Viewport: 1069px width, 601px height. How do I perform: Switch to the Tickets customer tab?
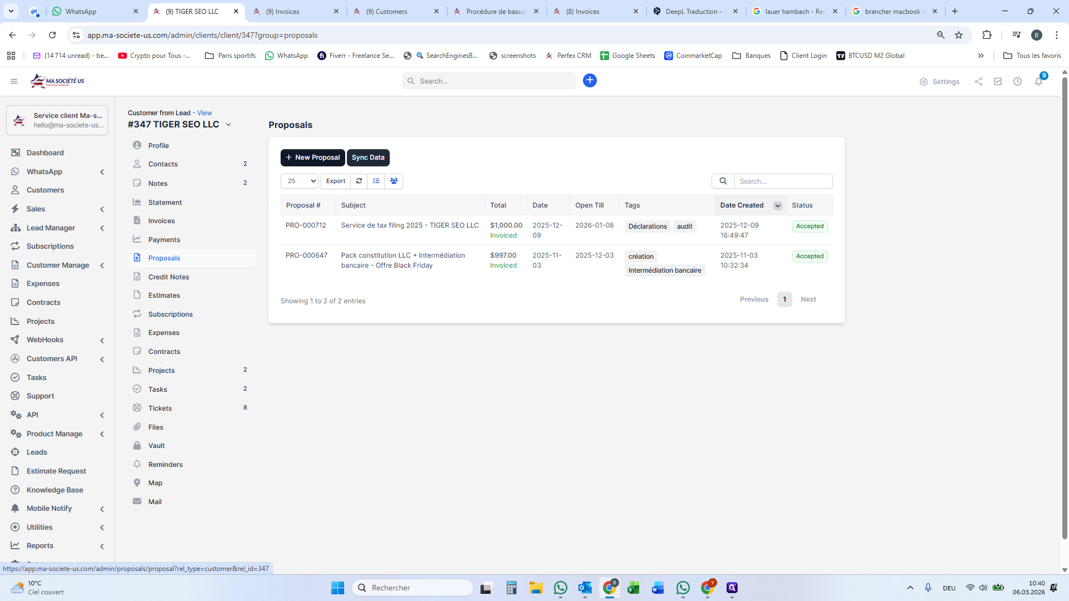pyautogui.click(x=160, y=408)
